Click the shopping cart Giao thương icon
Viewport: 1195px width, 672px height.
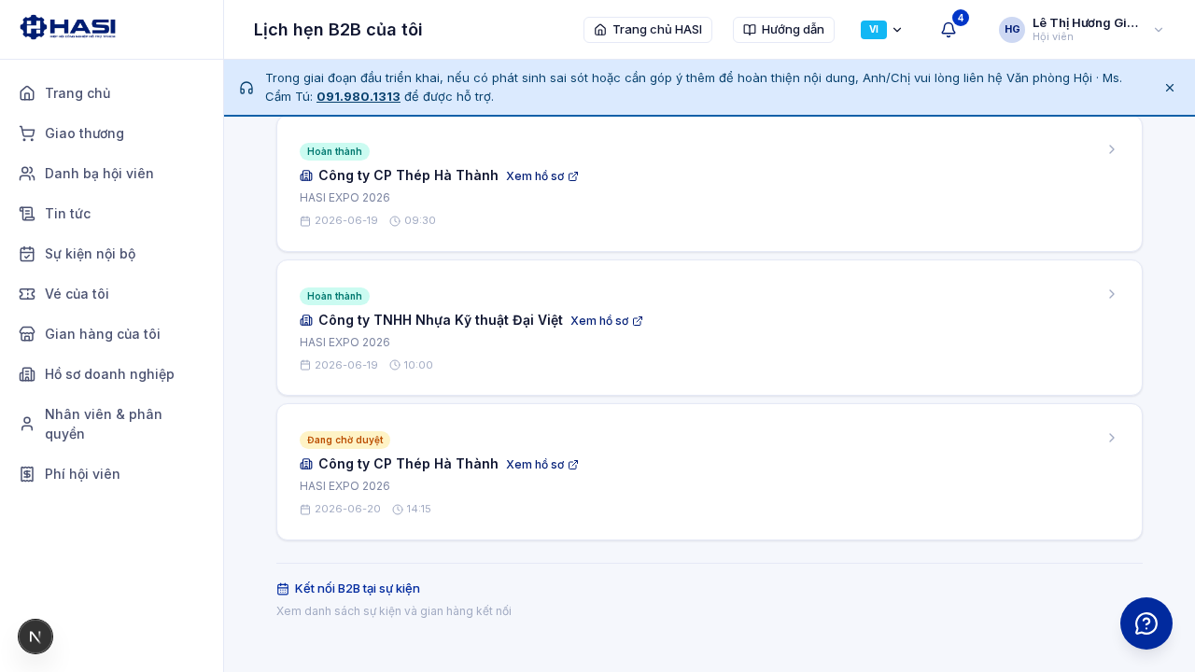(x=27, y=133)
